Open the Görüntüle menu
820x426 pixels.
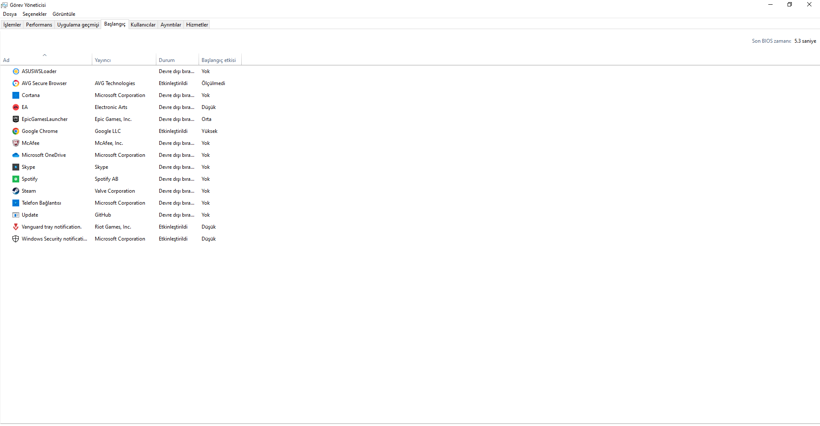click(64, 14)
